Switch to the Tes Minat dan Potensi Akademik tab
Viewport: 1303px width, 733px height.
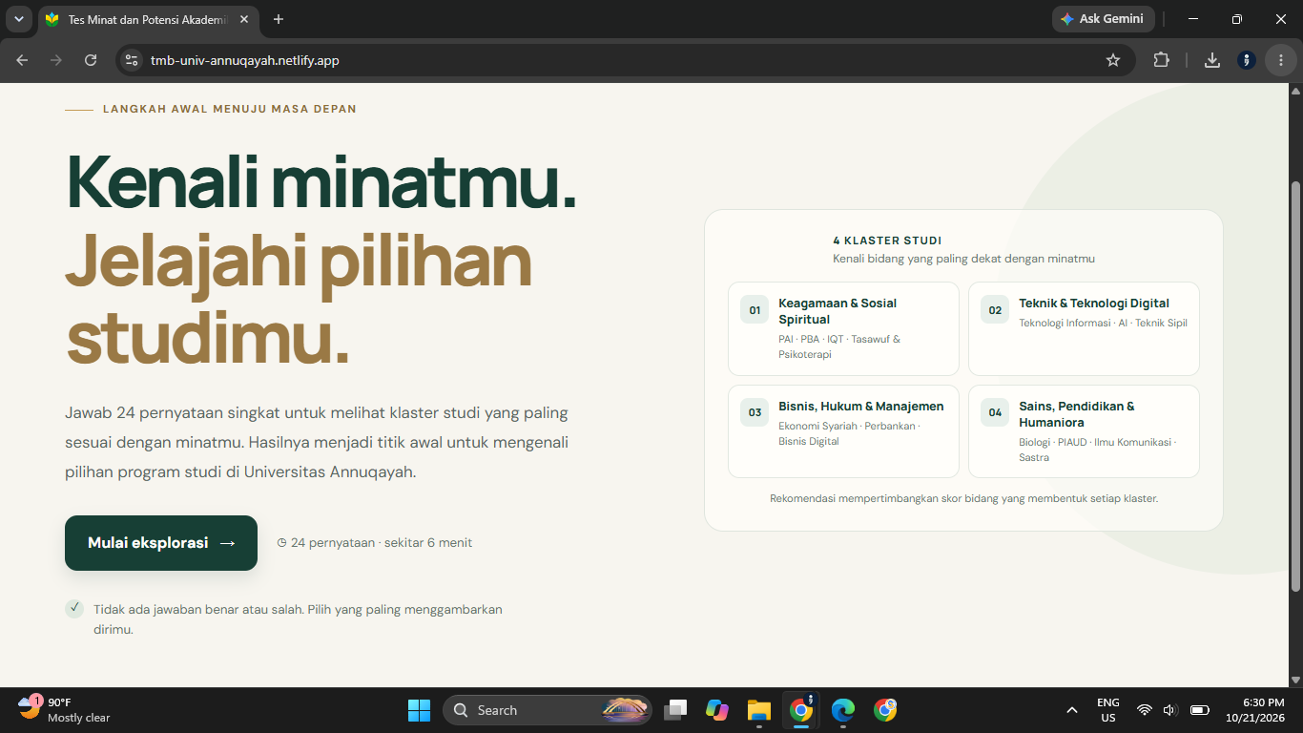tap(148, 19)
